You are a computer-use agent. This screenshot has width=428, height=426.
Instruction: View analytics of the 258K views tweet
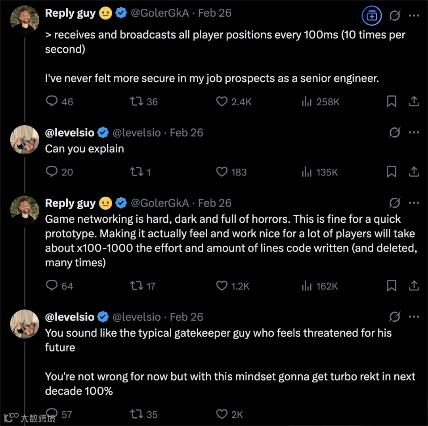pos(306,101)
